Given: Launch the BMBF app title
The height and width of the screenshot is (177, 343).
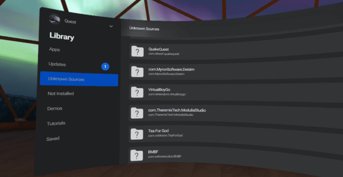Looking at the screenshot, I should coord(153,152).
